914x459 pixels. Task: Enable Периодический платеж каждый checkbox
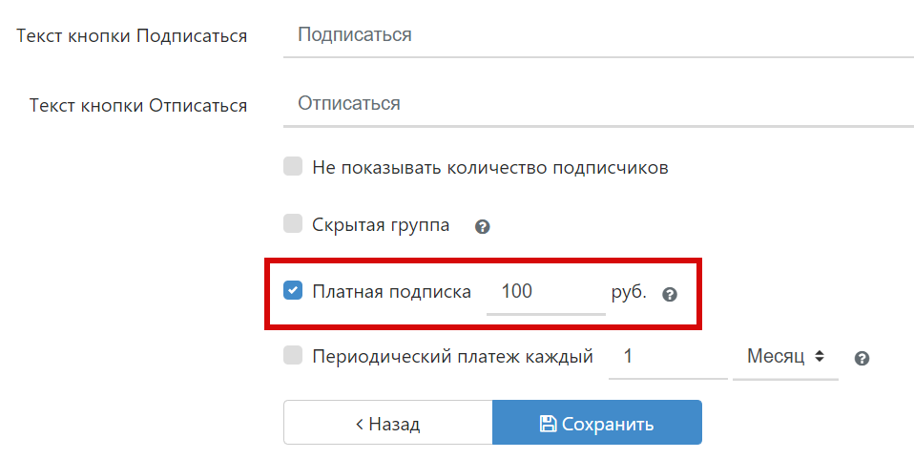click(x=293, y=356)
